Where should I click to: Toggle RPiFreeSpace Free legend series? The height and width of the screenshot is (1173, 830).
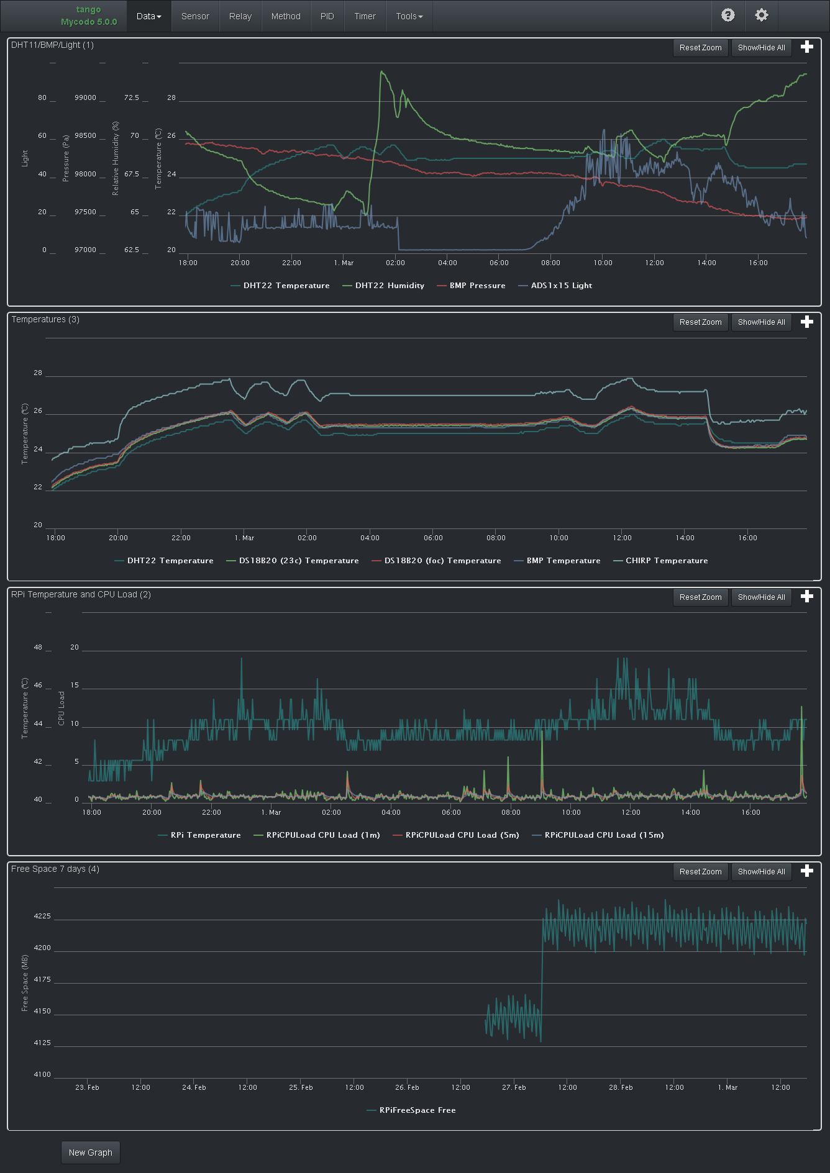(x=411, y=1110)
